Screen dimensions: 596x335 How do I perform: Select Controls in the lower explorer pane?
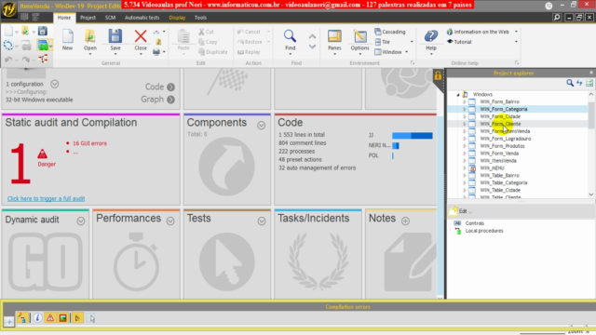tap(474, 223)
